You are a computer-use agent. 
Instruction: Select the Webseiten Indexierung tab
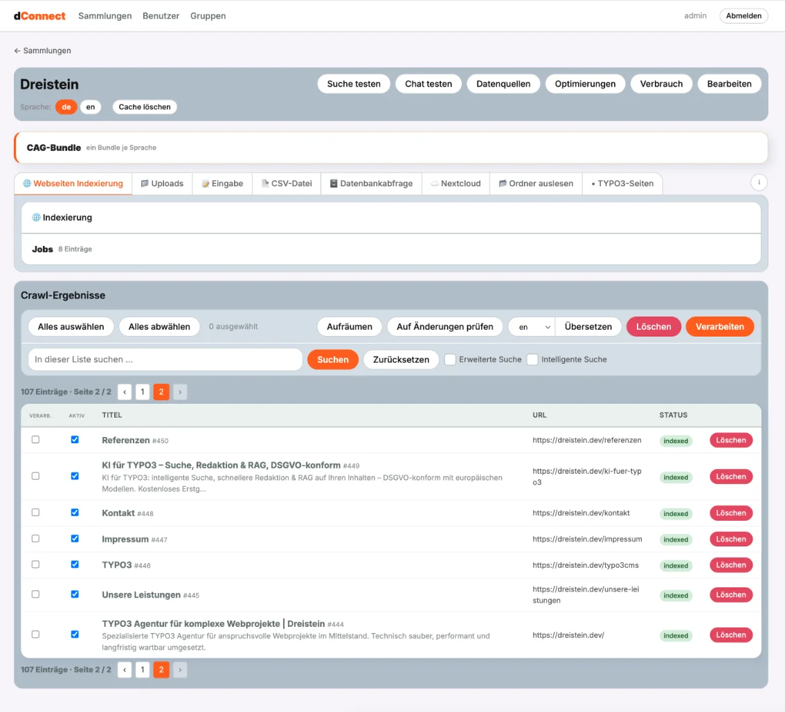73,184
